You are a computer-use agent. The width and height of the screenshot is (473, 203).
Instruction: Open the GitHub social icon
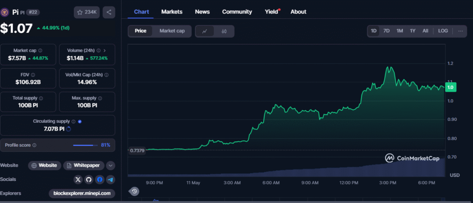[x=89, y=180]
